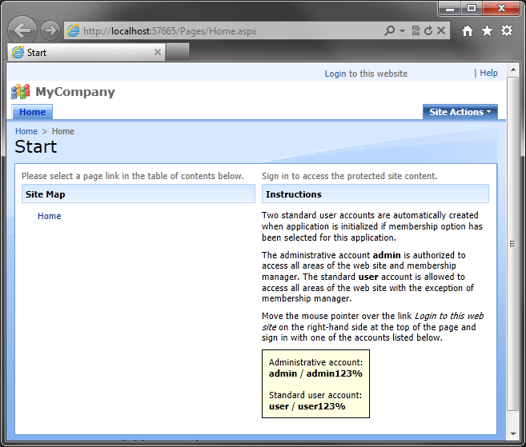
Task: Click the scroll down arrow of page scrollbar
Action: [x=513, y=434]
